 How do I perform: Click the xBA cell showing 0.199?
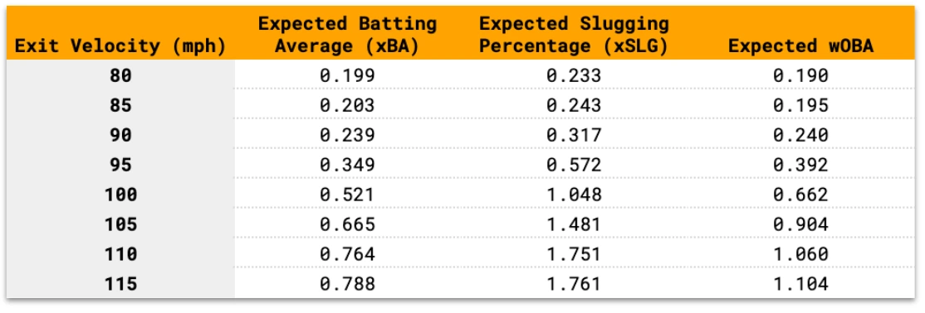pos(347,76)
